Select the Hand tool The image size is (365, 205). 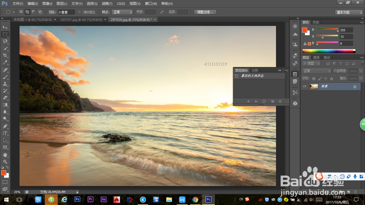point(5,155)
